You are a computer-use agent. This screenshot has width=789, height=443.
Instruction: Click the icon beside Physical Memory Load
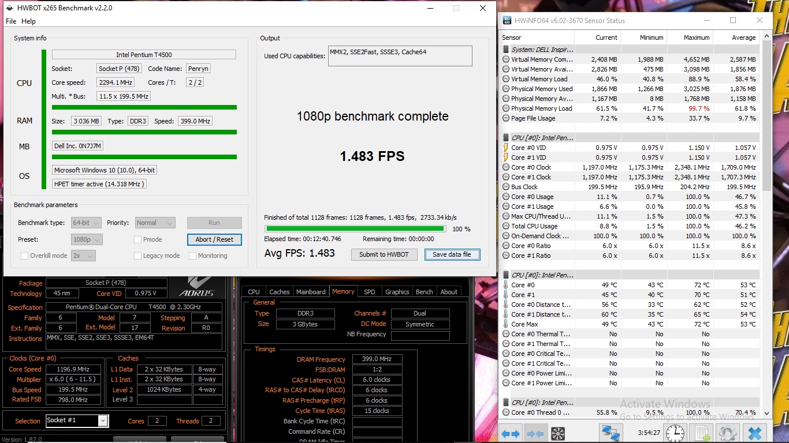click(x=506, y=108)
